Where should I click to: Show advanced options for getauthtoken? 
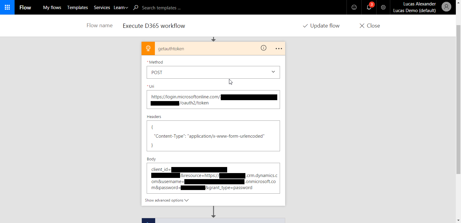coord(167,200)
